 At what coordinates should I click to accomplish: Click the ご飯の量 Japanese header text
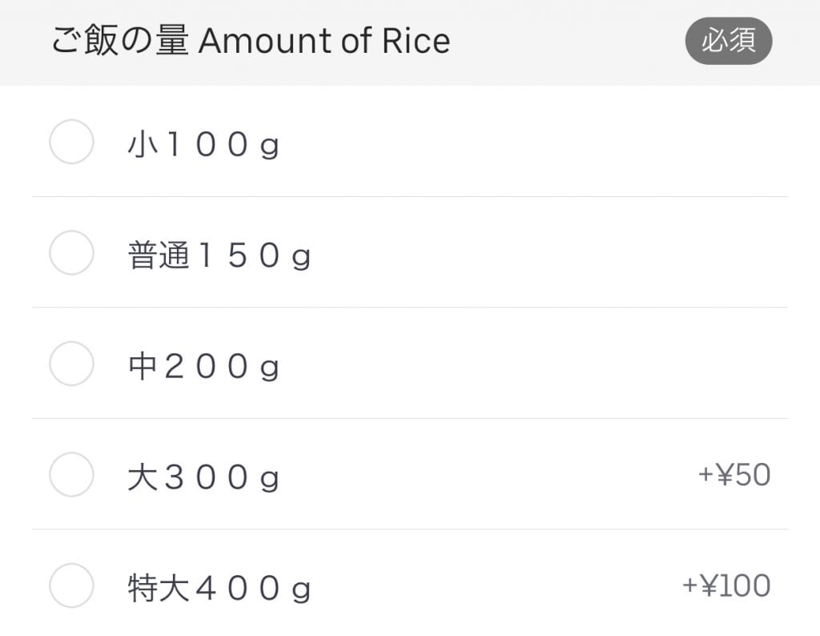click(x=120, y=41)
